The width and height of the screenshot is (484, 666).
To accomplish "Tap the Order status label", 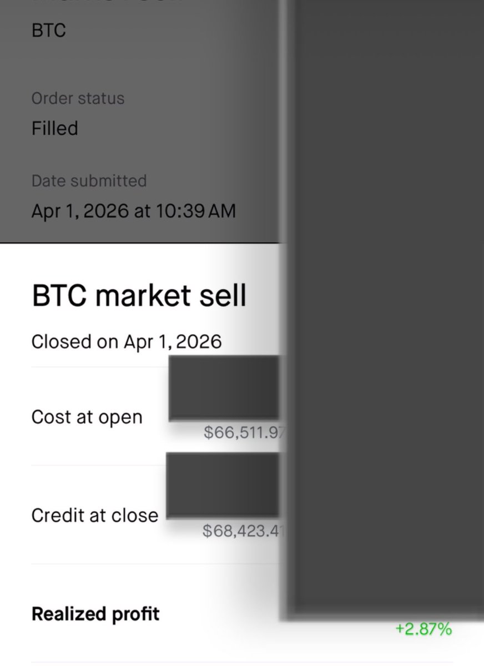I will click(78, 98).
